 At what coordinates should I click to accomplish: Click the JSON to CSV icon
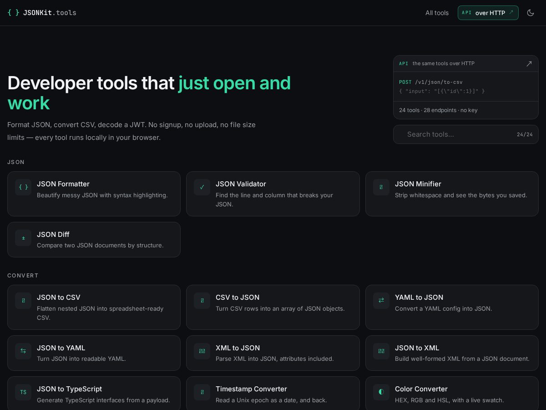23,301
